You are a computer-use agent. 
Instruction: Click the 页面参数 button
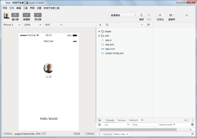pos(89,134)
